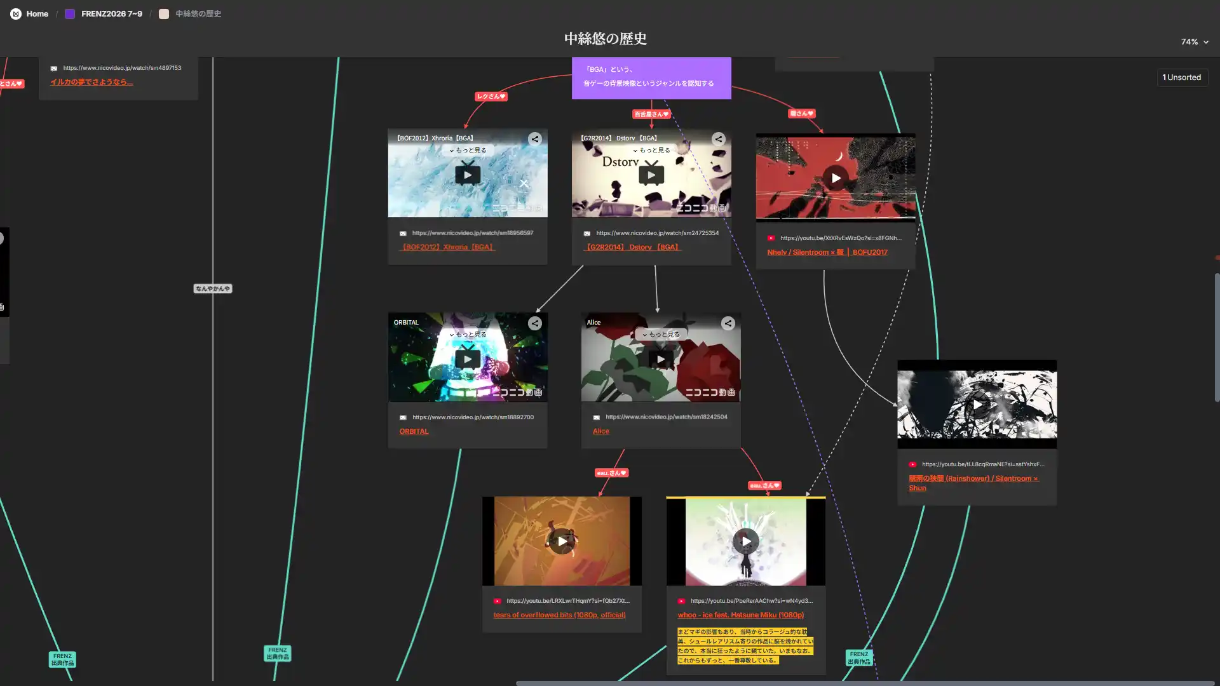The image size is (1220, 686).
Task: Open the ORBITAL link title
Action: click(x=414, y=431)
